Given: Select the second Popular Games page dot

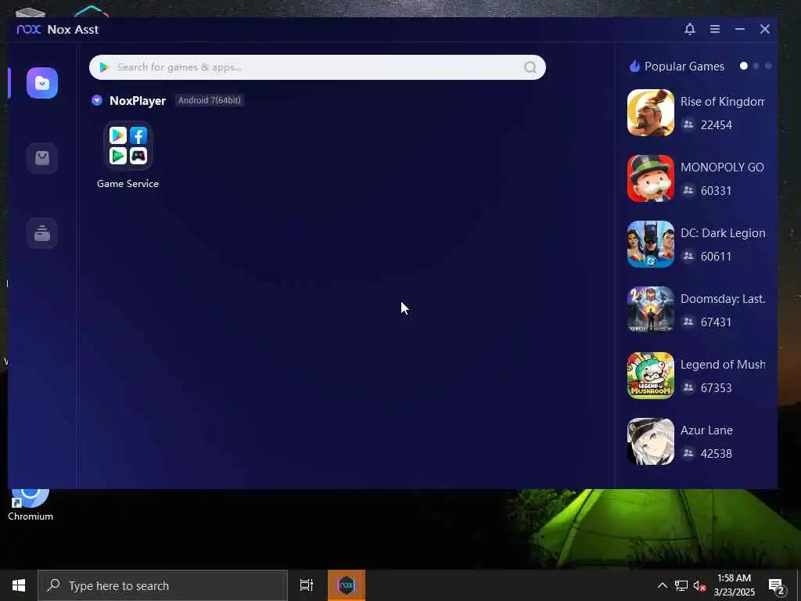Looking at the screenshot, I should pos(756,66).
